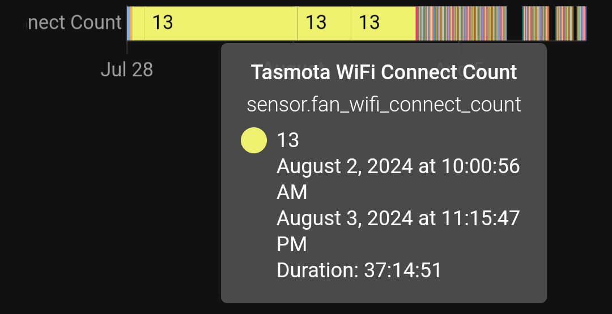The height and width of the screenshot is (314, 612).
Task: Click the Duration 37:14:51 text
Action: pyautogui.click(x=359, y=270)
